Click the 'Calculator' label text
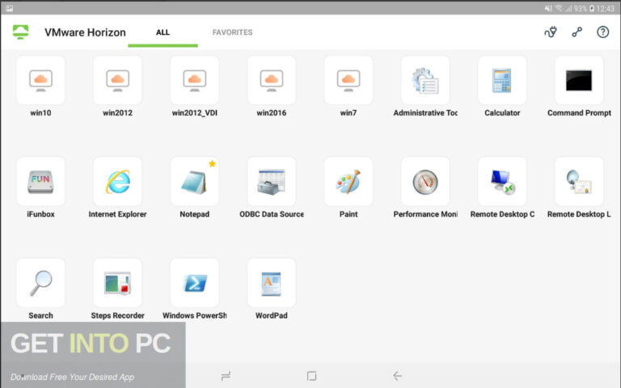This screenshot has width=621, height=388. click(502, 113)
